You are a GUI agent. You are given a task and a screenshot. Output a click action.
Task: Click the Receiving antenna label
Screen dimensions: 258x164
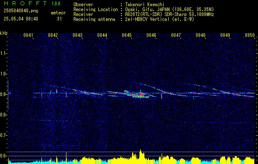[94, 19]
